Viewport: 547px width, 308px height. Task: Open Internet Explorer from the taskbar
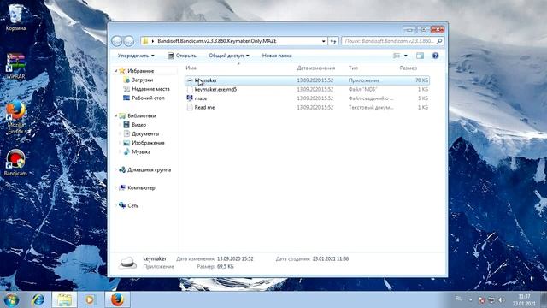pyautogui.click(x=38, y=299)
